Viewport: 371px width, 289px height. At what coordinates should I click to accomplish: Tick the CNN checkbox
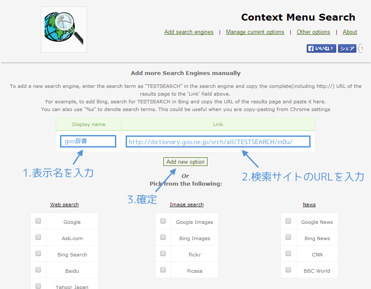(288, 253)
